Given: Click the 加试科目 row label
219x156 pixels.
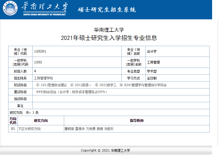Looking at the screenshot, I should [x=20, y=99].
